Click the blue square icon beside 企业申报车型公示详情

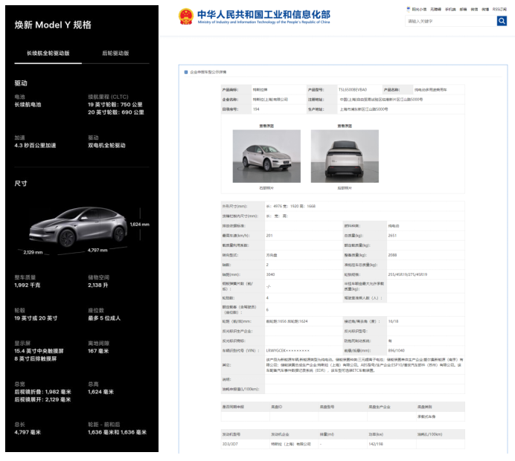[186, 72]
